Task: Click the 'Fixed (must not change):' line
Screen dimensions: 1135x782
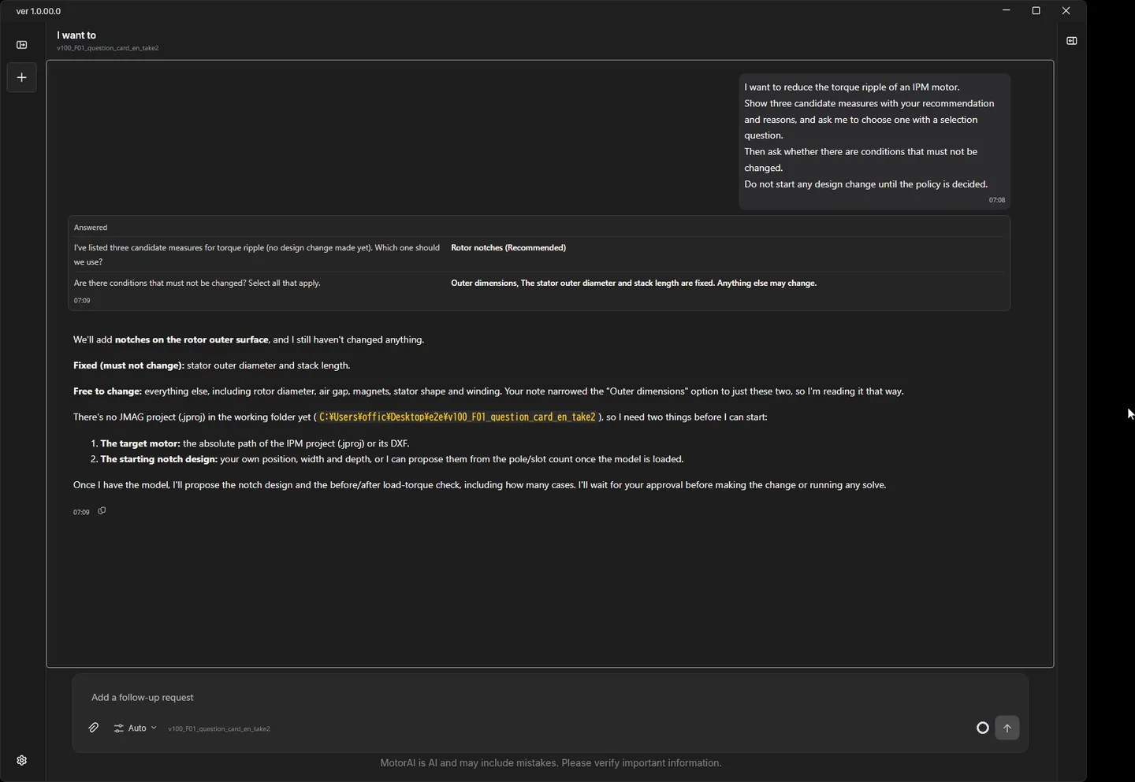Action: click(x=212, y=365)
